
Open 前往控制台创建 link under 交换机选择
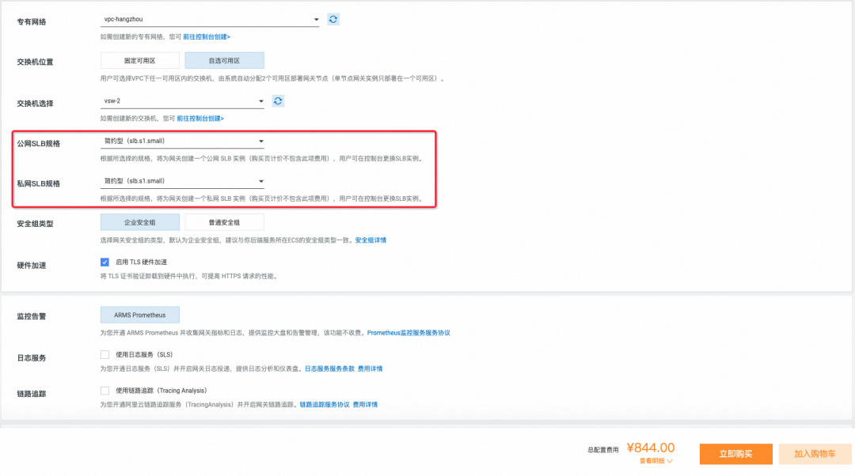200,119
